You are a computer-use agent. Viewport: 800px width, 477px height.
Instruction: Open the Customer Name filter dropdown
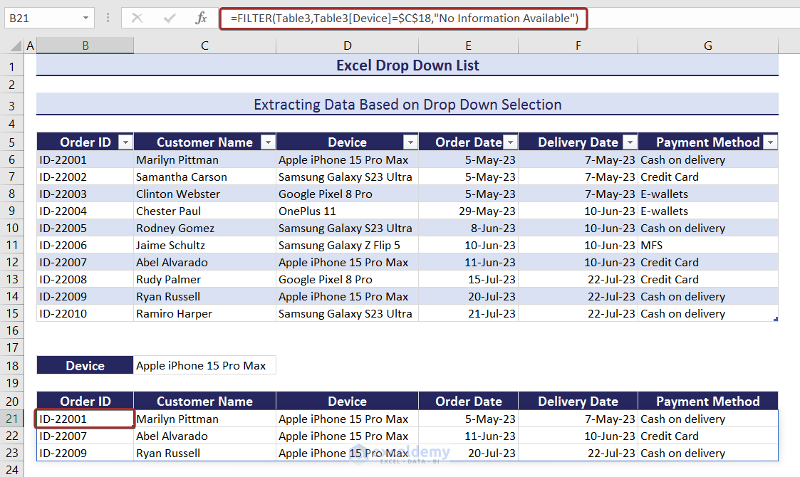pyautogui.click(x=268, y=142)
